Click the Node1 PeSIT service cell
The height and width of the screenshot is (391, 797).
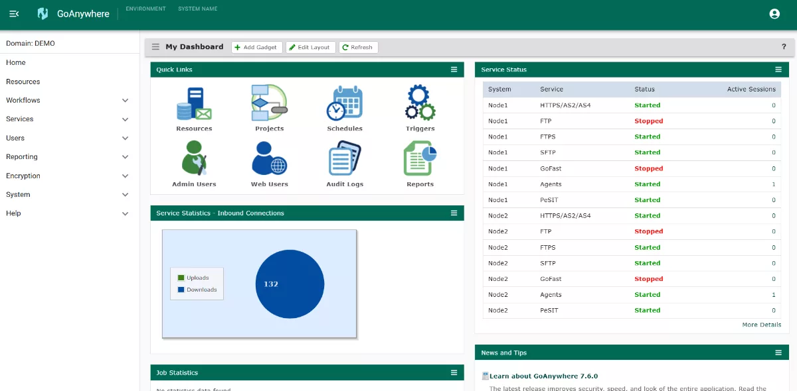click(549, 200)
